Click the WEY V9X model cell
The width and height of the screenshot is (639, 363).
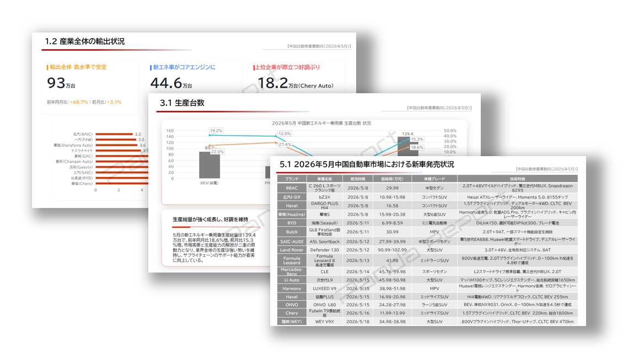point(324,322)
